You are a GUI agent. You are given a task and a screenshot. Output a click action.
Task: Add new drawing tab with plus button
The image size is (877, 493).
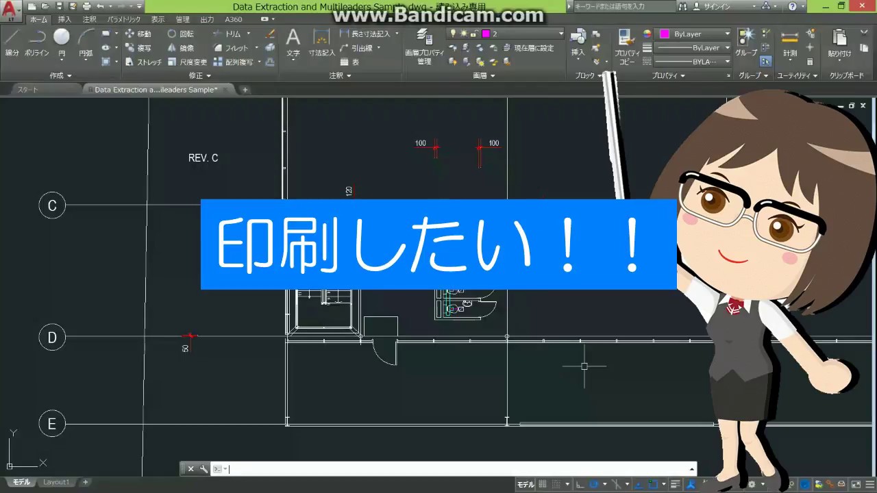(245, 90)
